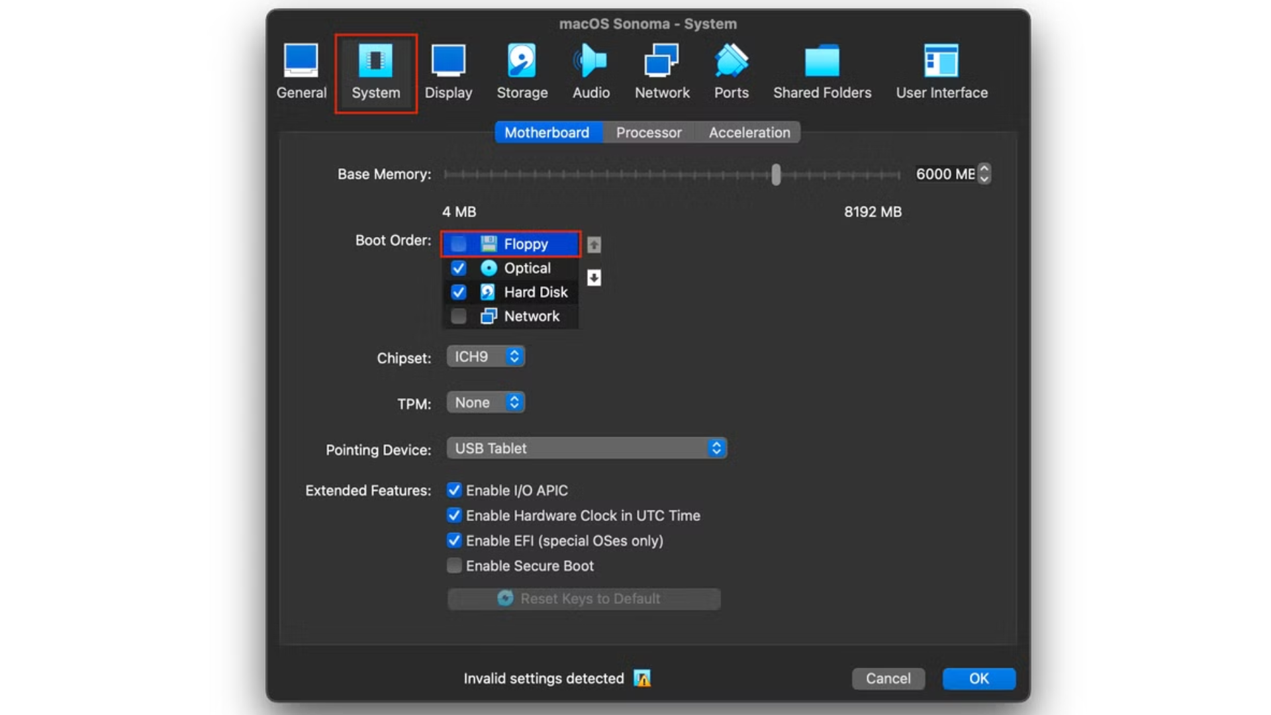Switch to the Processor tab
This screenshot has height=715, width=1271.
(x=649, y=132)
